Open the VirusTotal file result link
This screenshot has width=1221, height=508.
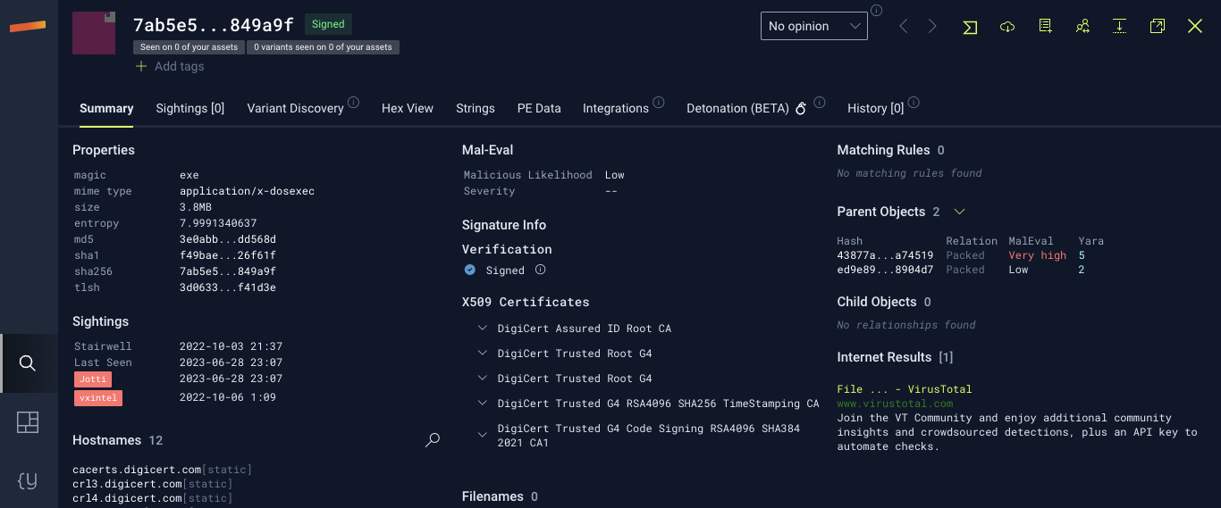tap(904, 389)
